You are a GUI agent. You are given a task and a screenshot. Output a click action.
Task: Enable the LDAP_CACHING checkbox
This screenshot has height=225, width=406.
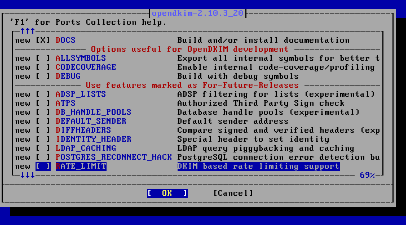pyautogui.click(x=43, y=148)
